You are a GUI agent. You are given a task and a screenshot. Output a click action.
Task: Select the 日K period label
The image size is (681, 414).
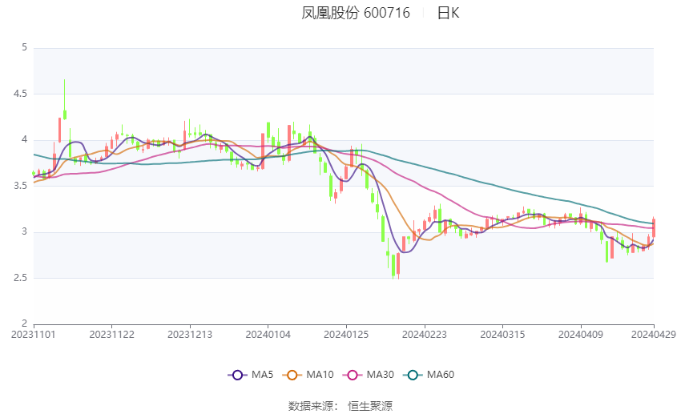tap(448, 13)
